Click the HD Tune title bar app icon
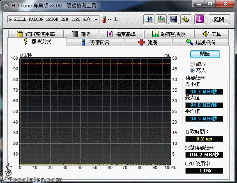Viewport: 237px width, 183px height. [6, 6]
